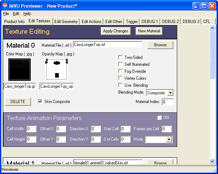The height and width of the screenshot is (174, 218).
Task: Click the vertical scrollbar down arrow
Action: (212, 161)
